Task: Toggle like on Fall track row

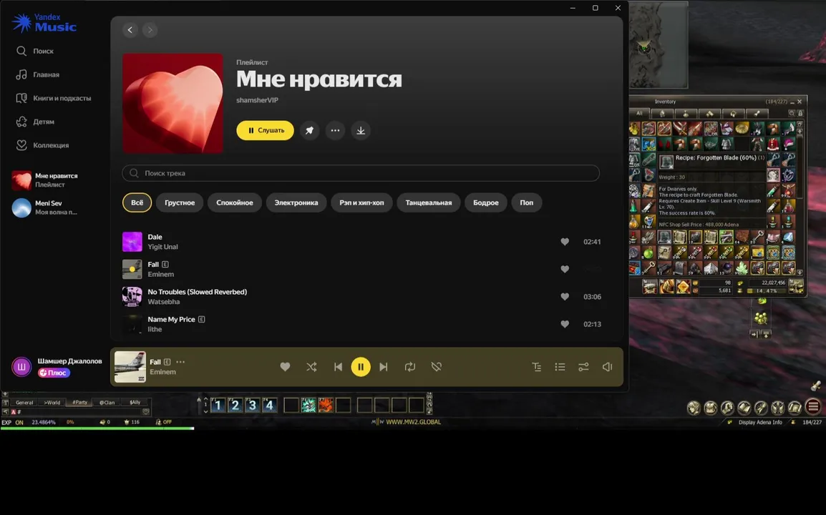Action: tap(565, 269)
